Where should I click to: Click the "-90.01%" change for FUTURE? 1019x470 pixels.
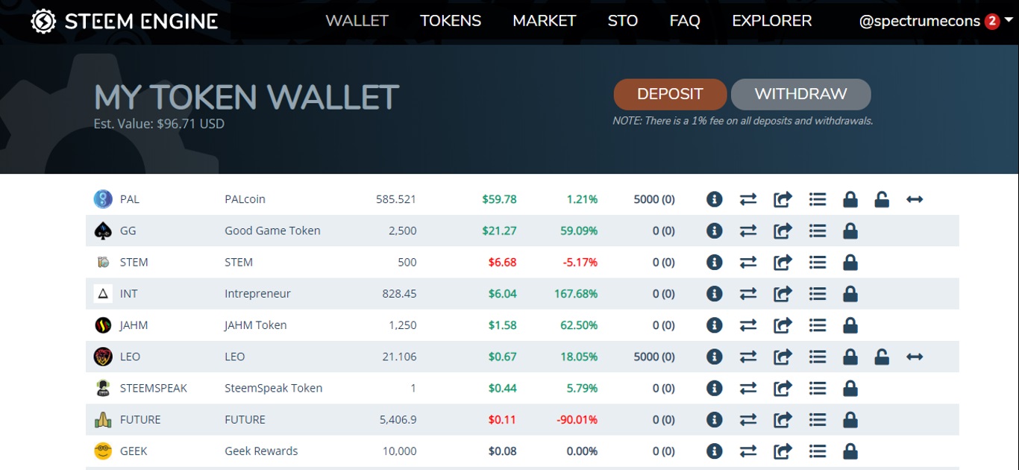pos(577,419)
